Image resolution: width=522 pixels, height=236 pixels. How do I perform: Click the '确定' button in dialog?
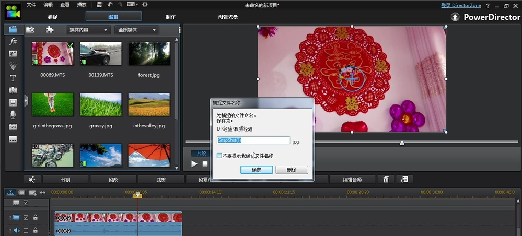pyautogui.click(x=257, y=170)
